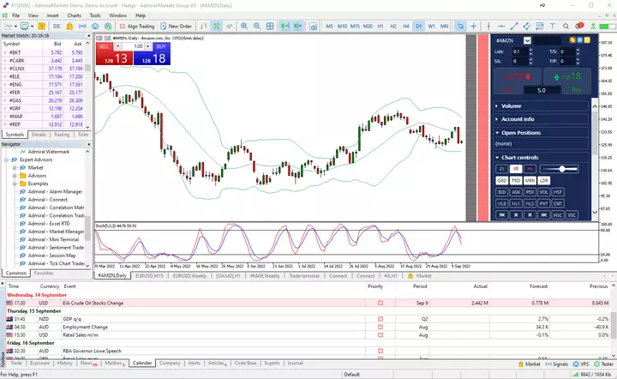Select Admiral - Mini Terminal in Navigator
This screenshot has width=617, height=379.
point(53,239)
